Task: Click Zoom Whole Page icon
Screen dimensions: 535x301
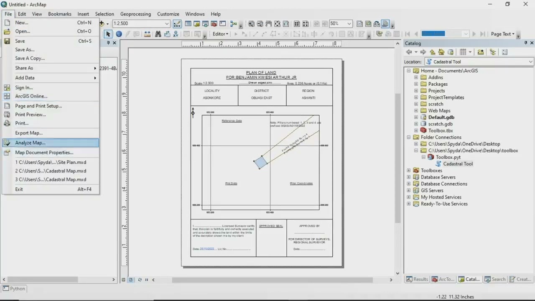Action: pos(277,24)
